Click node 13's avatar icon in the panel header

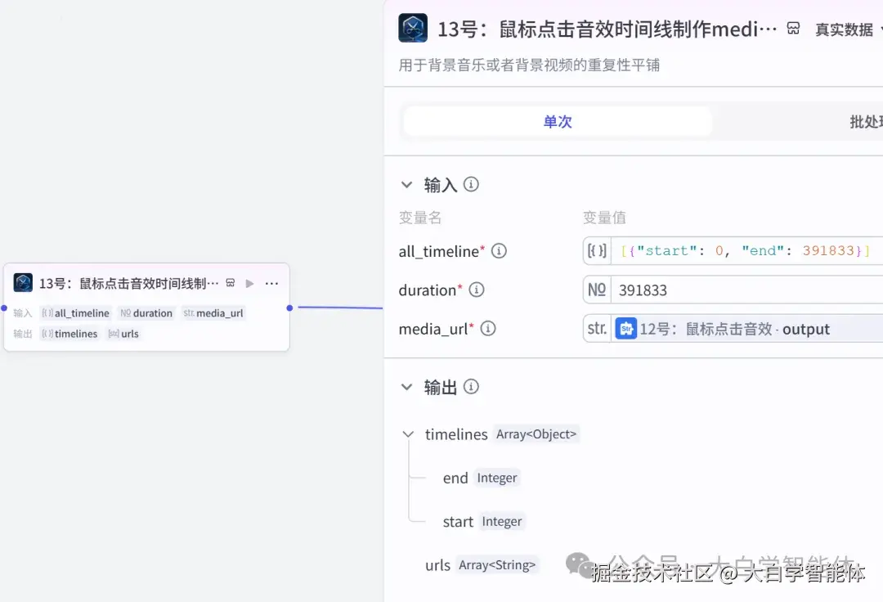pyautogui.click(x=413, y=27)
